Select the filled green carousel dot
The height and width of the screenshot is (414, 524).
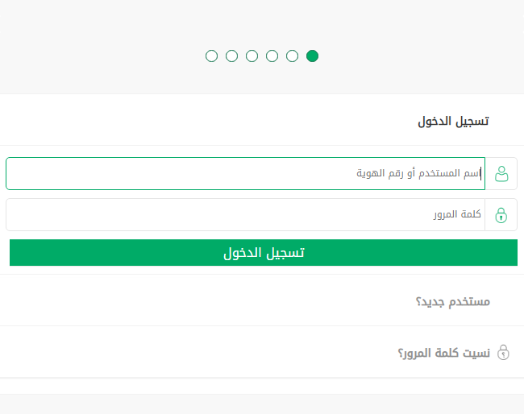(312, 56)
